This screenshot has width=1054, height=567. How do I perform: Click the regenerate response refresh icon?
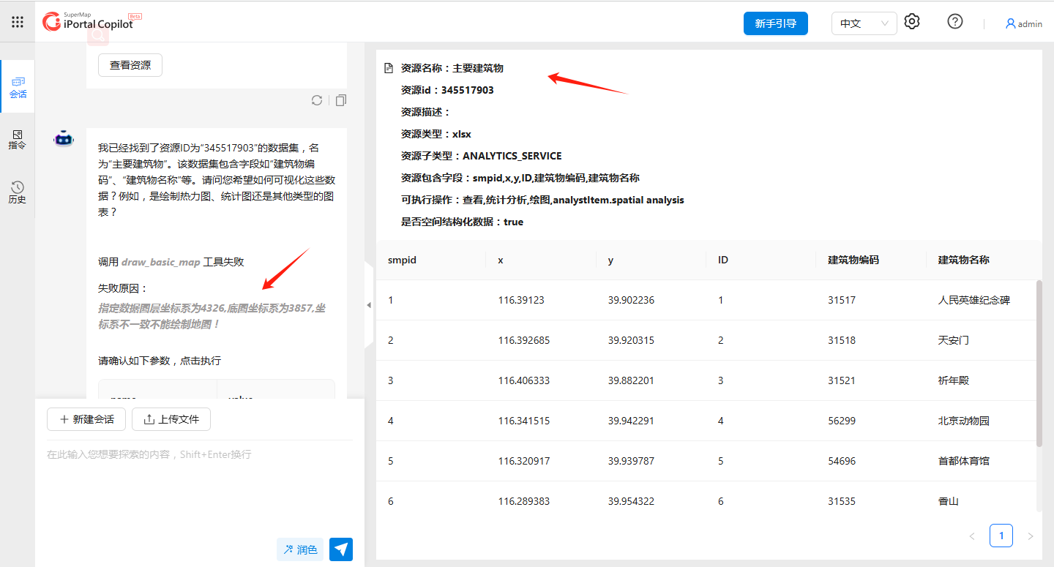pos(317,100)
